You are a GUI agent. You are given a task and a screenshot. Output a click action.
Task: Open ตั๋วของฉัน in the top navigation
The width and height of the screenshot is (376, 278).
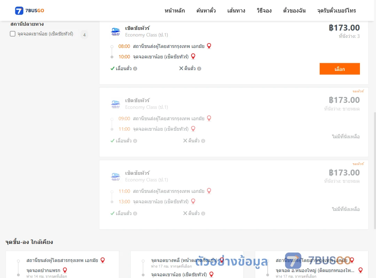[x=294, y=10]
